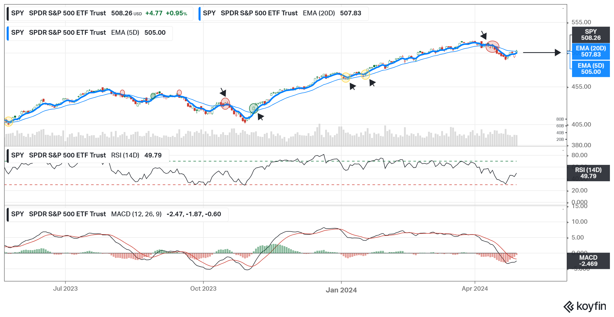
Task: Click the Oct 2023 date label
Action: pyautogui.click(x=203, y=289)
